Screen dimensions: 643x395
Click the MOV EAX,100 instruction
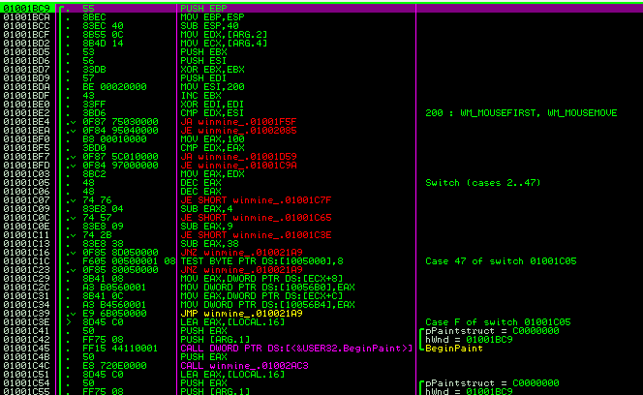point(212,139)
